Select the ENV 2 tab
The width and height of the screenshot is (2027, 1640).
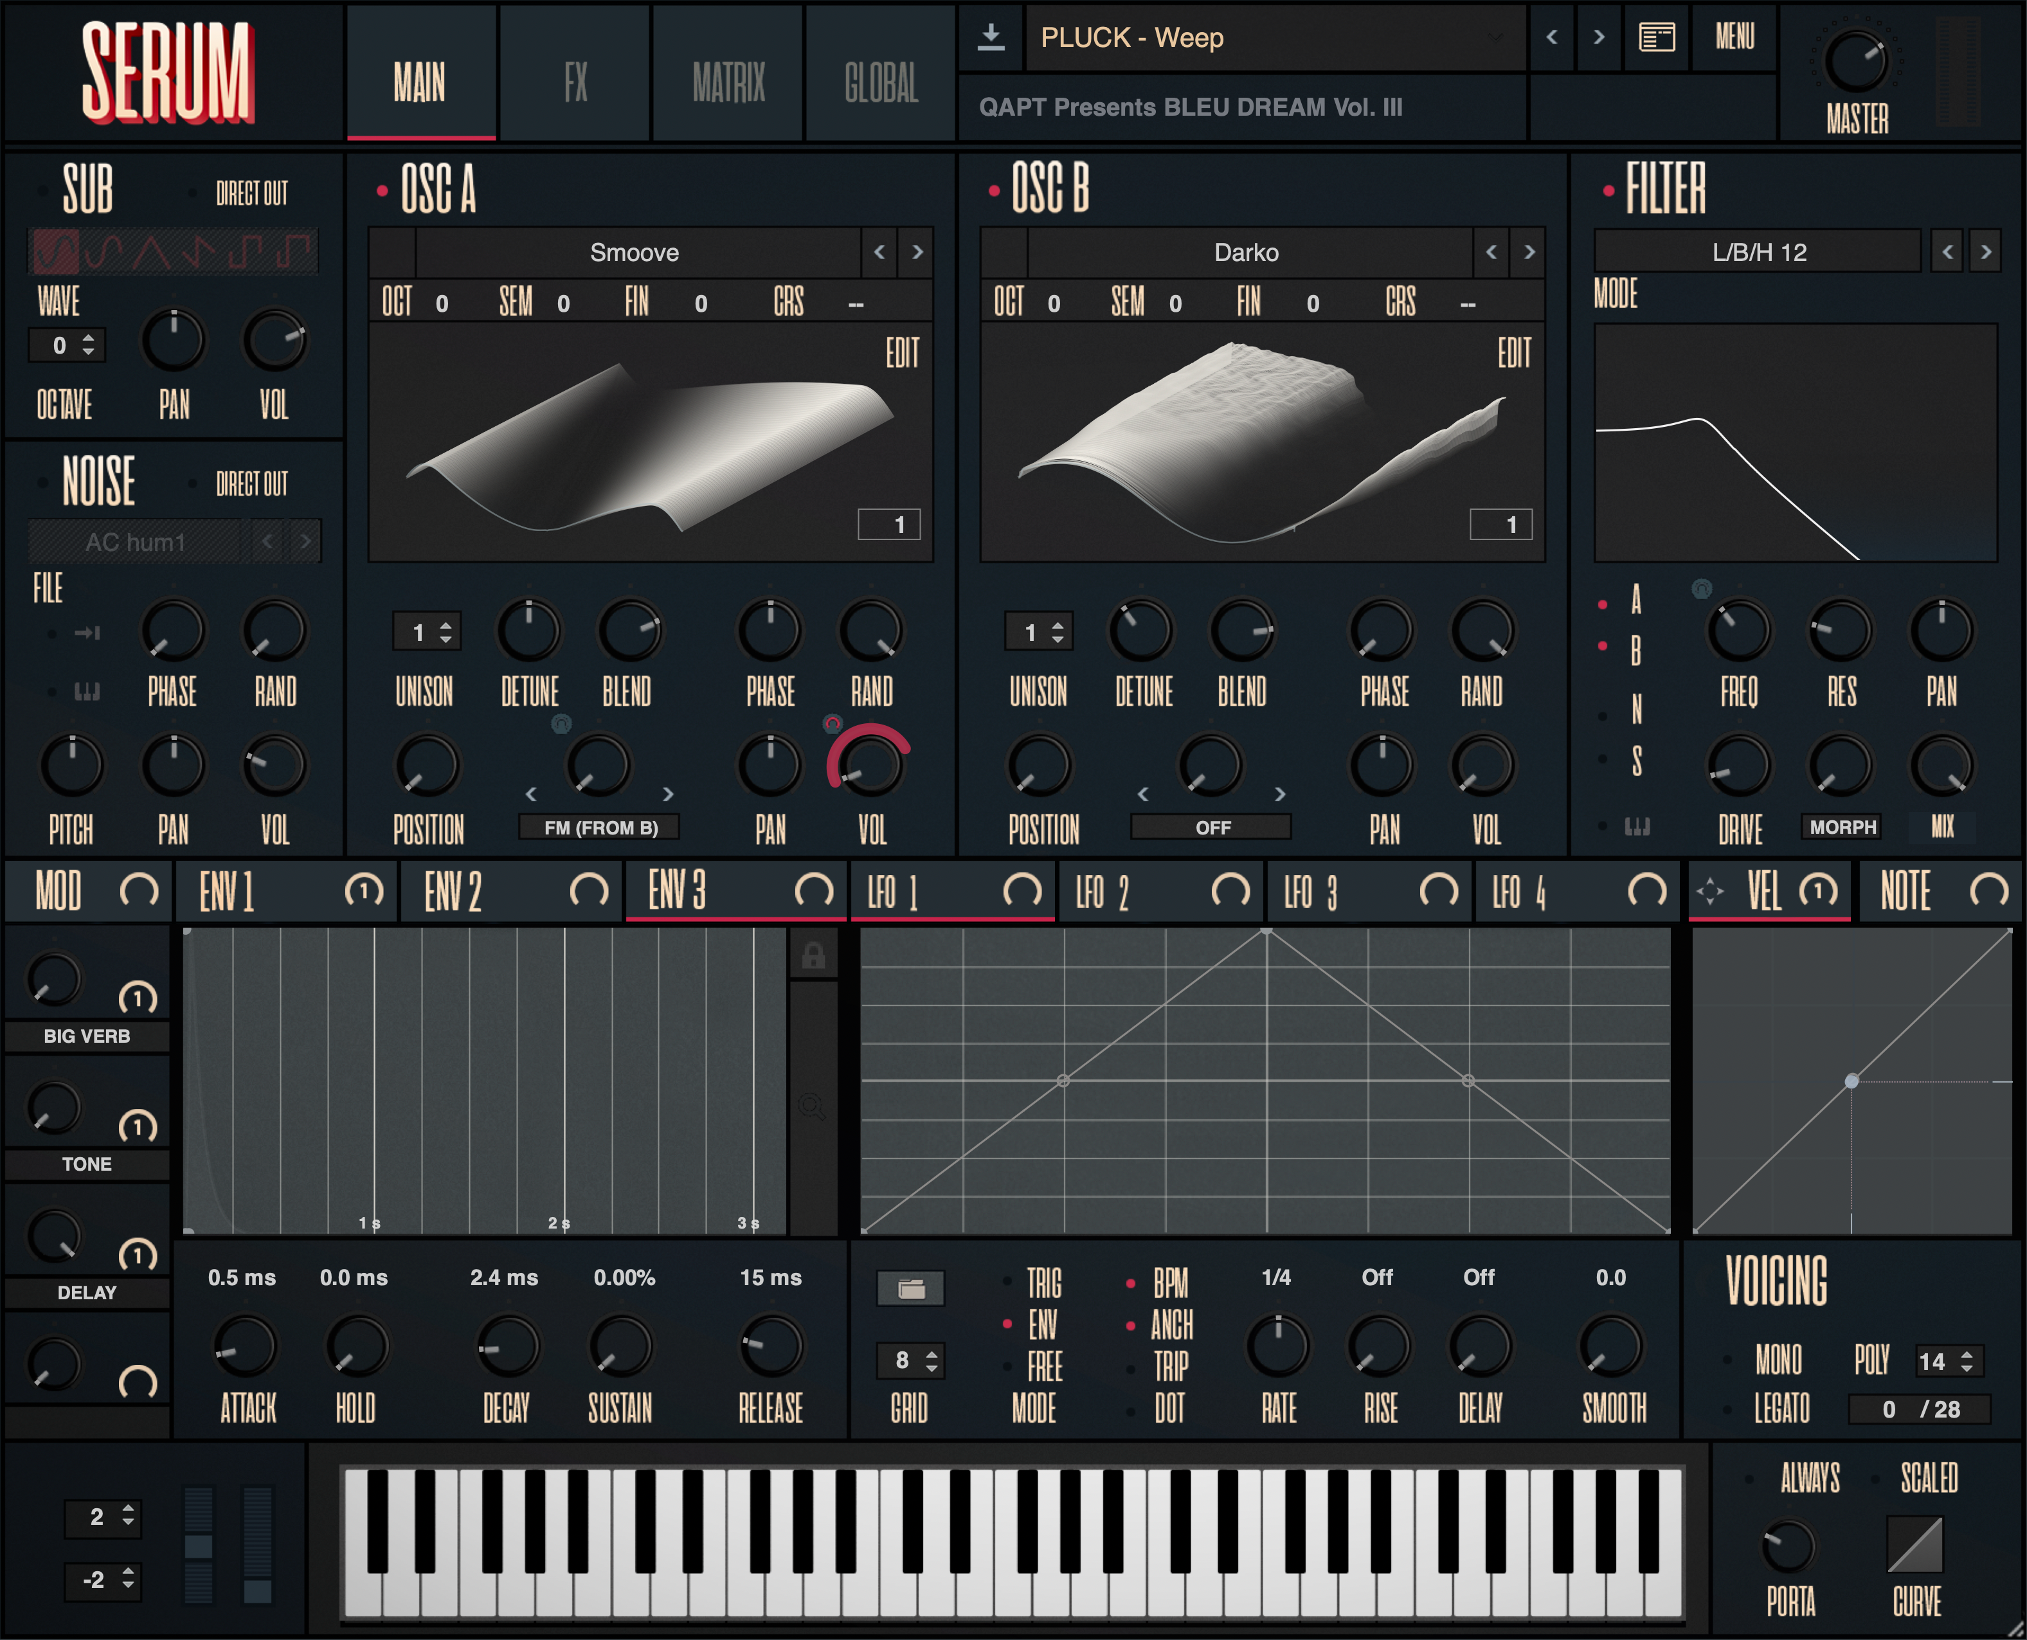[x=453, y=891]
